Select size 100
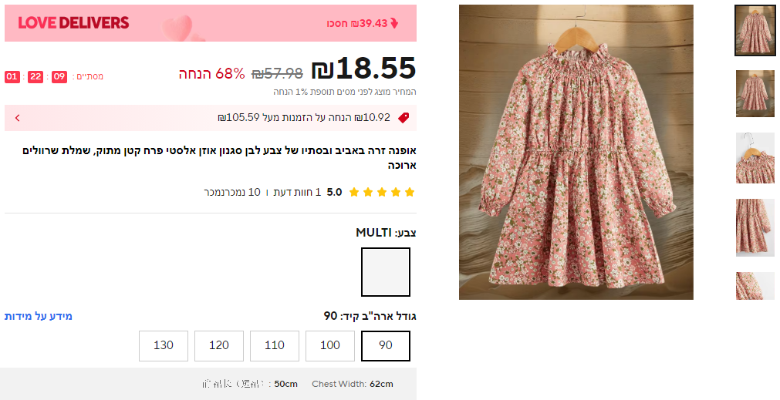Screen dimensions: 780x400 330,345
